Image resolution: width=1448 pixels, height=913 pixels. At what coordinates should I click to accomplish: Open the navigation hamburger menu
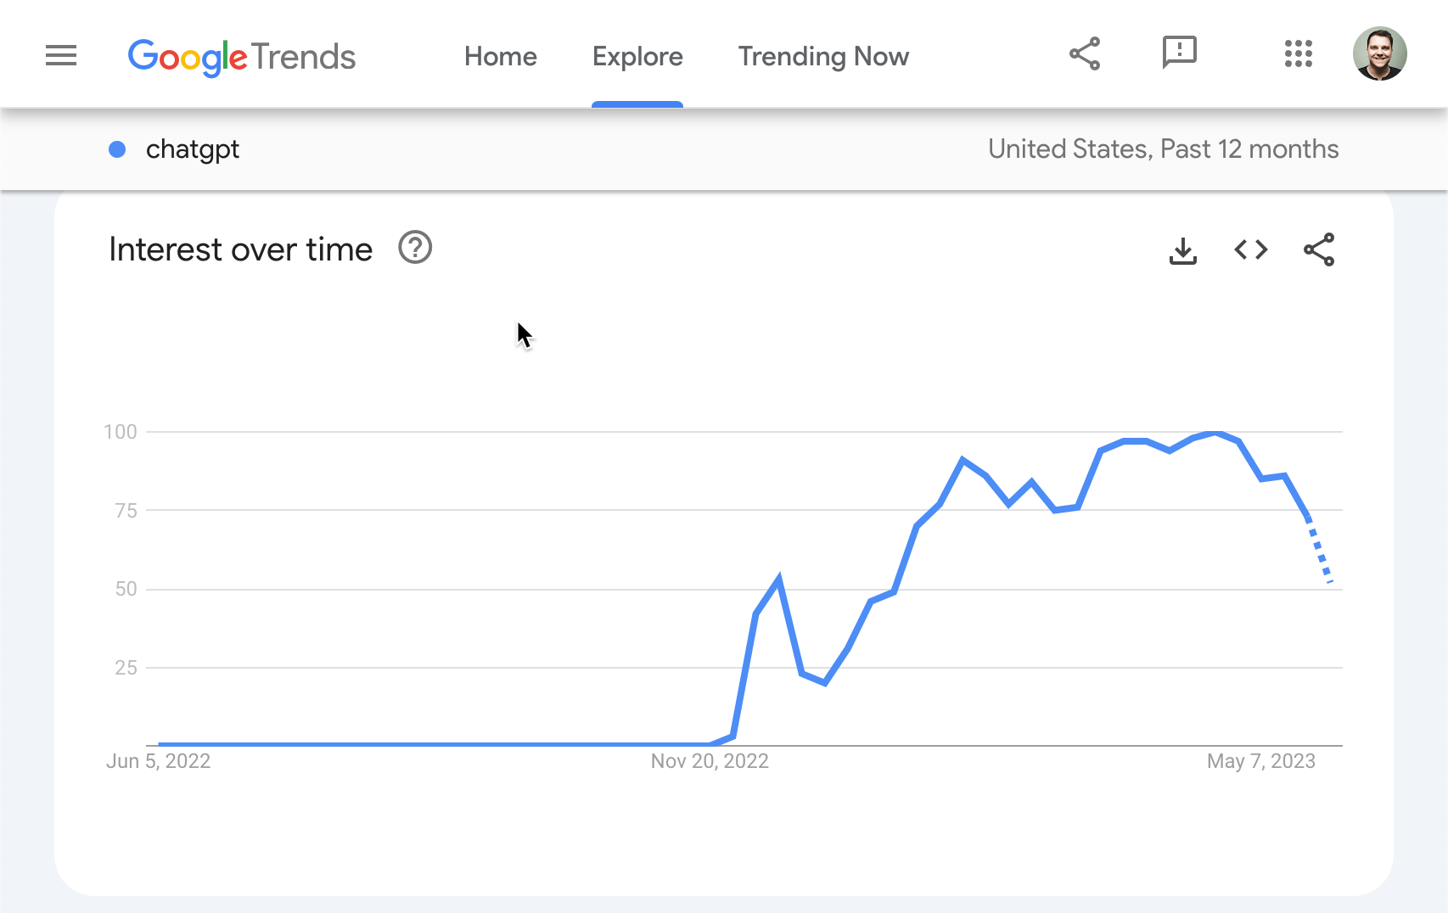[x=60, y=54]
